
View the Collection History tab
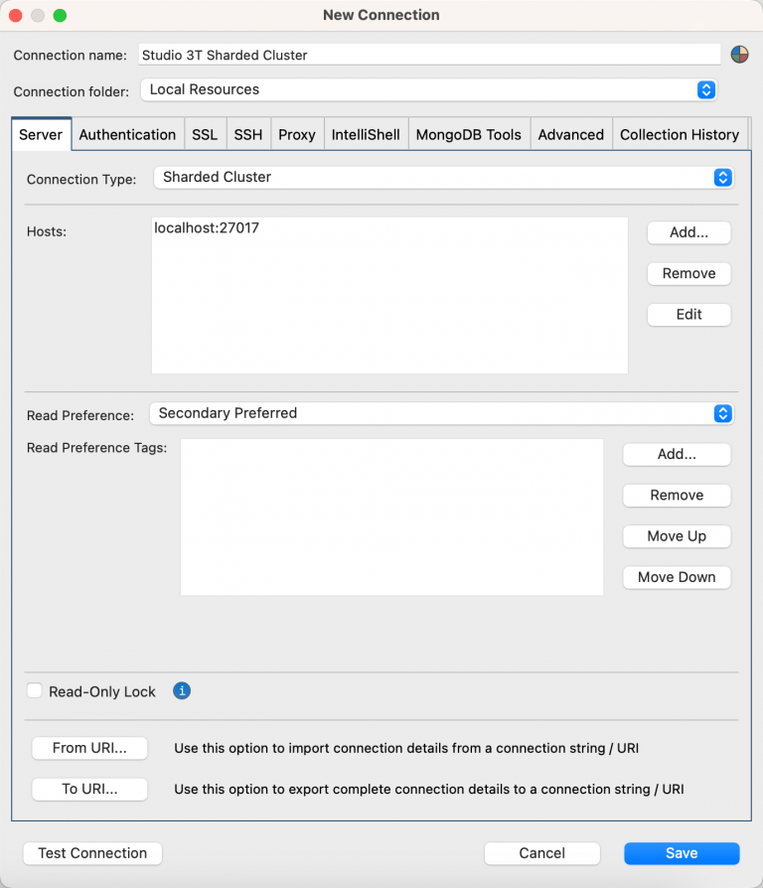click(x=679, y=134)
